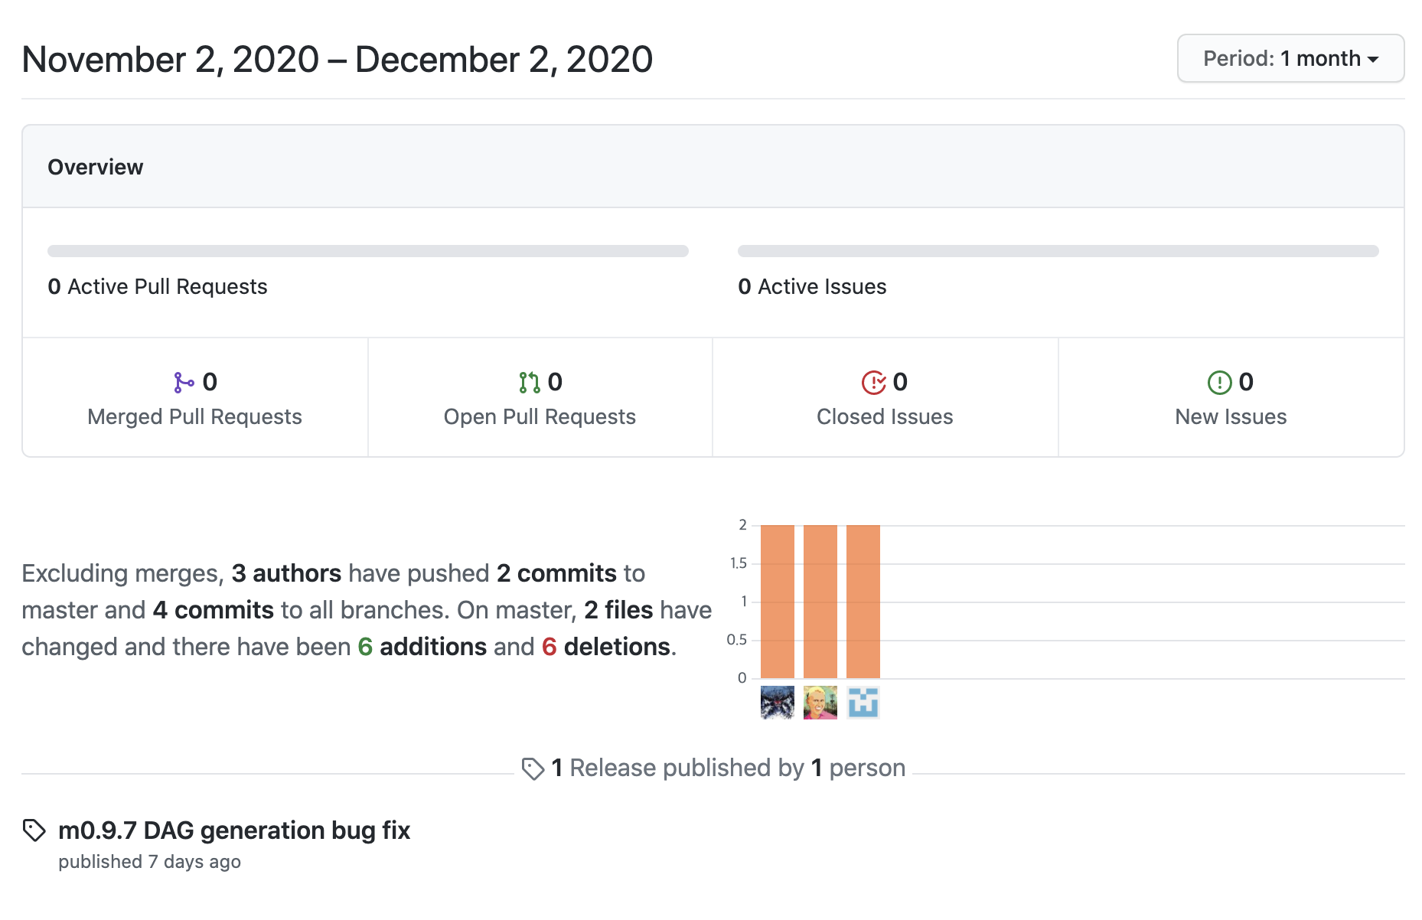Screen dimensions: 1422x920
Task: Click the second author's portrait avatar
Action: [x=820, y=703]
